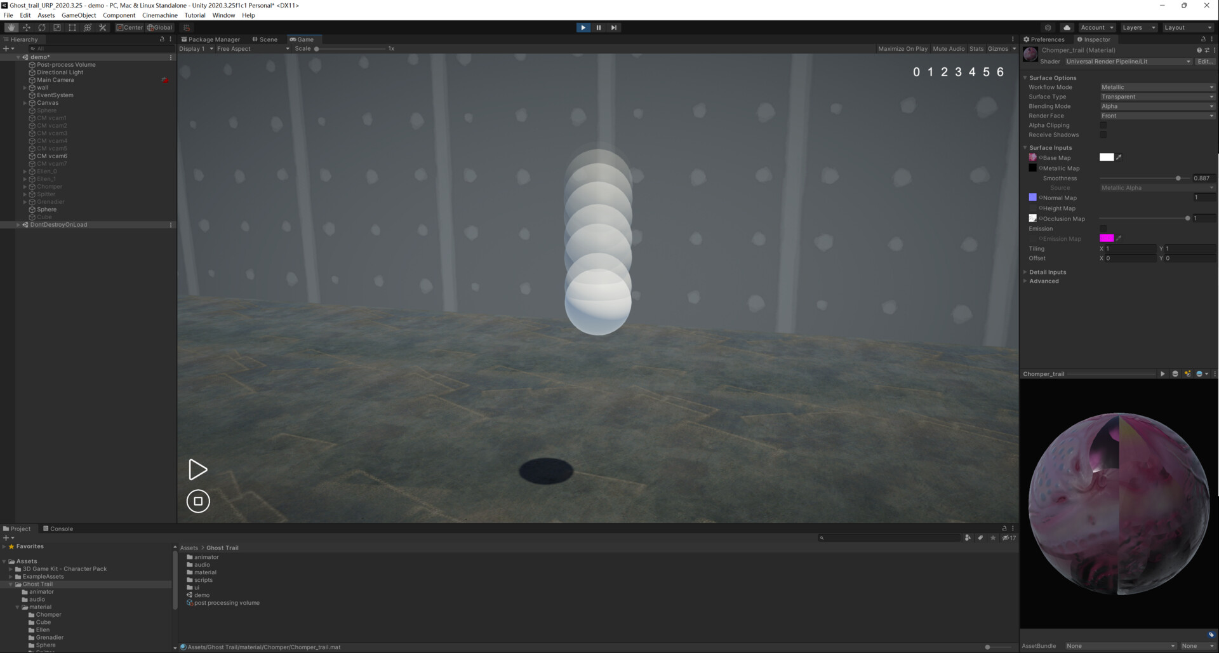Image resolution: width=1219 pixels, height=653 pixels.
Task: Toggle the Emission checkbox
Action: point(1103,229)
